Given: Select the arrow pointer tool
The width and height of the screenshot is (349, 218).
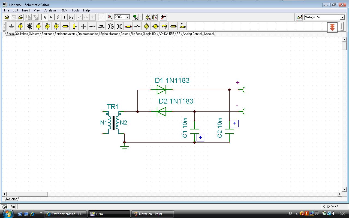Looking at the screenshot, I should pyautogui.click(x=45, y=17).
